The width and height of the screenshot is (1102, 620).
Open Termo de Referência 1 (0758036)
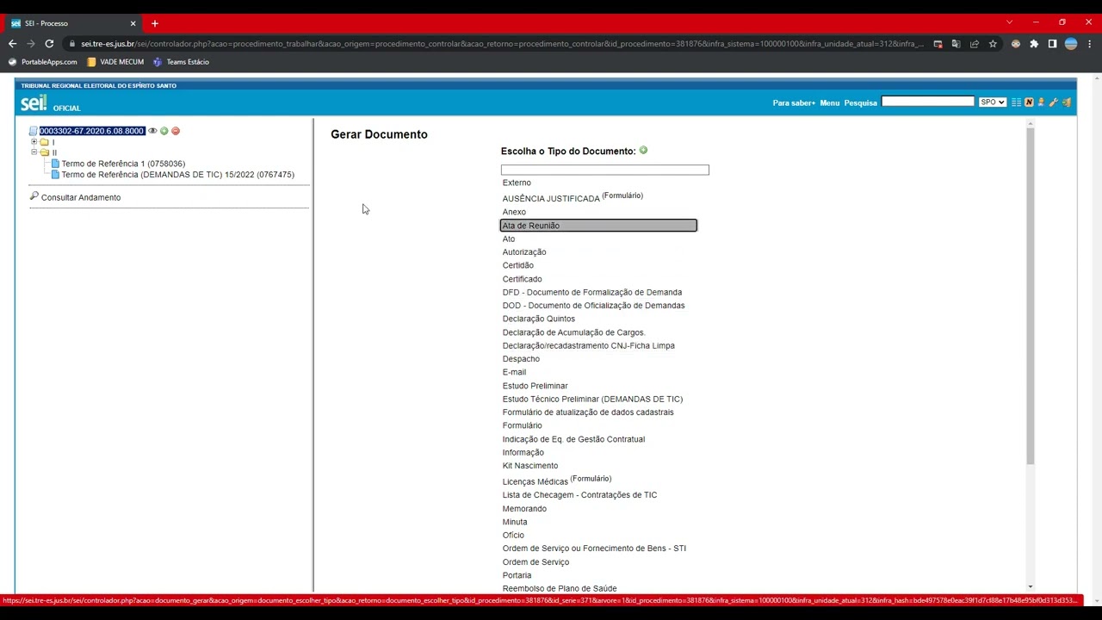(123, 164)
